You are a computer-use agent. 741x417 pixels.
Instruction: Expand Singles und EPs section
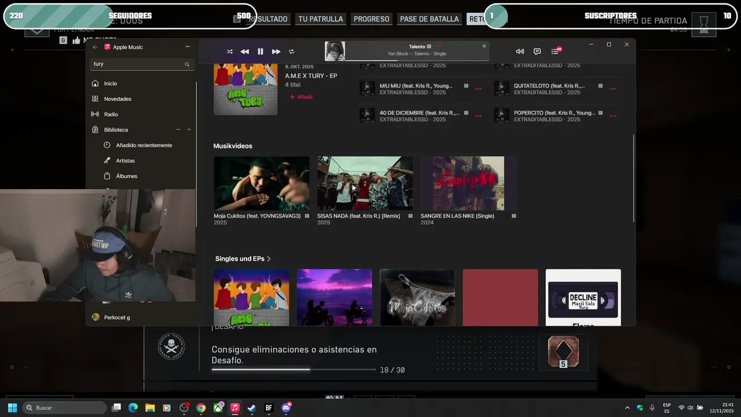pos(243,259)
